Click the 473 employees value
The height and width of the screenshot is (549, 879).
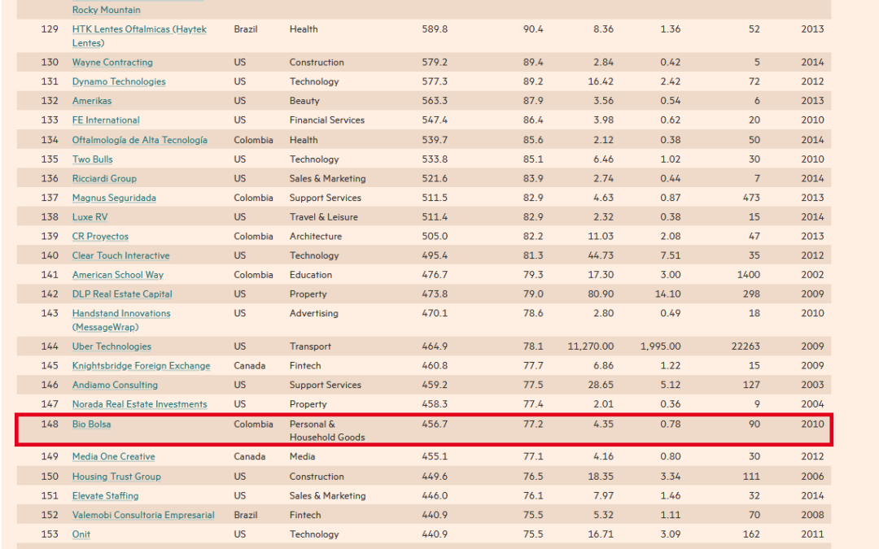[x=751, y=198]
